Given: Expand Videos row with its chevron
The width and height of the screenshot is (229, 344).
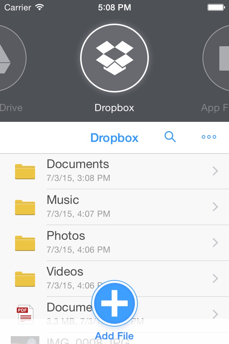Looking at the screenshot, I should (215, 278).
